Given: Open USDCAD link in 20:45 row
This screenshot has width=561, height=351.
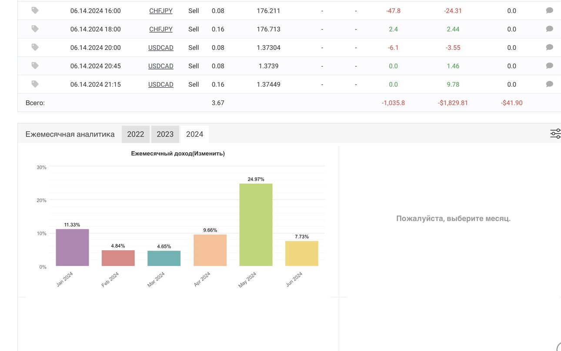Looking at the screenshot, I should coord(161,66).
